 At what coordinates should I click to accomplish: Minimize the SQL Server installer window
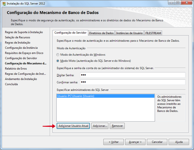pyautogui.click(x=171, y=3)
